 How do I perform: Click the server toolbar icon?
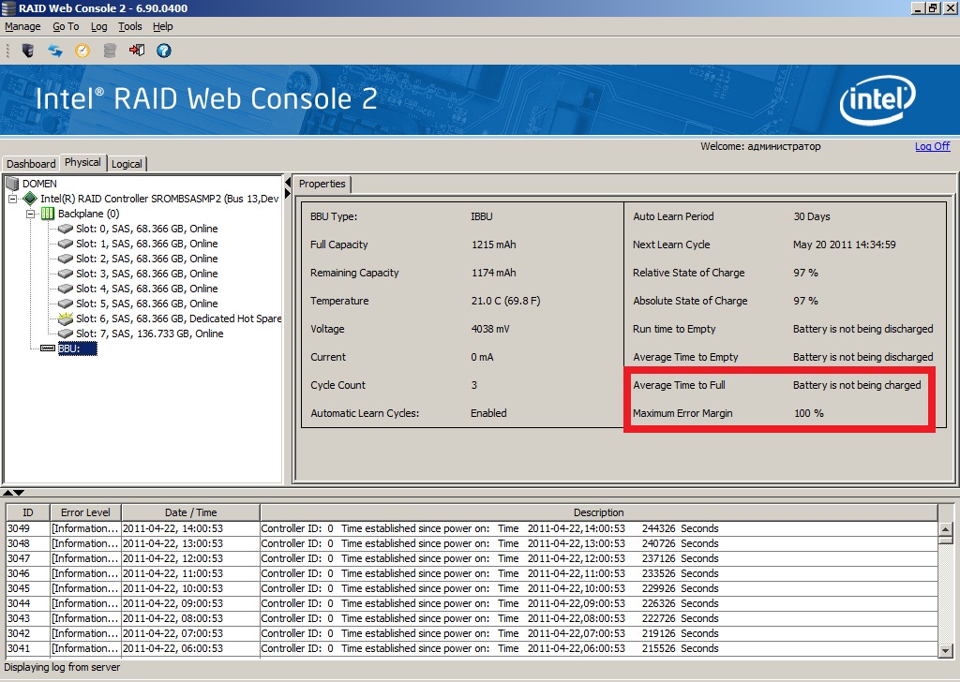(x=27, y=51)
